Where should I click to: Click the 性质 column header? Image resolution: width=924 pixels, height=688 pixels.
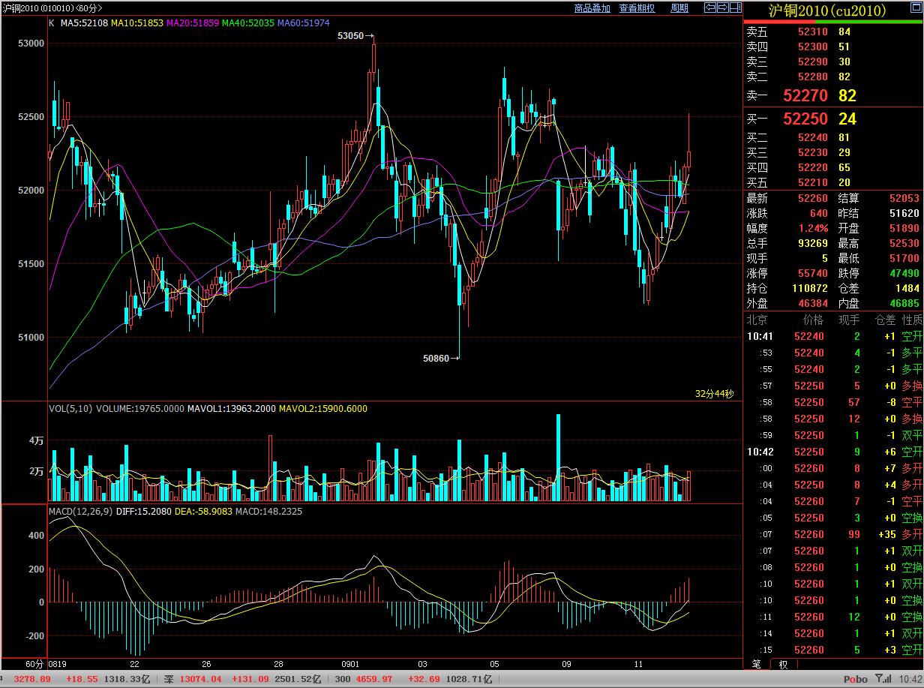912,320
